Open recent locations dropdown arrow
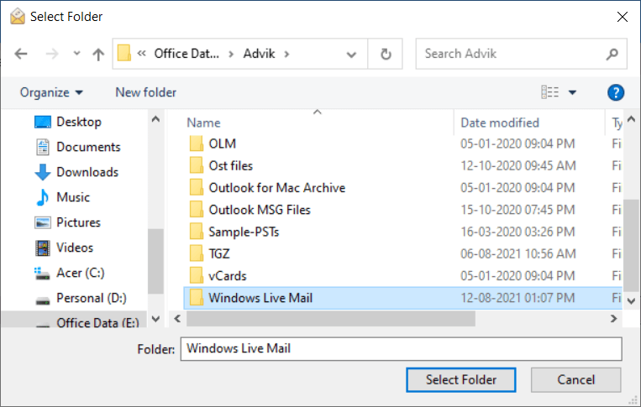The width and height of the screenshot is (641, 407). coord(76,54)
